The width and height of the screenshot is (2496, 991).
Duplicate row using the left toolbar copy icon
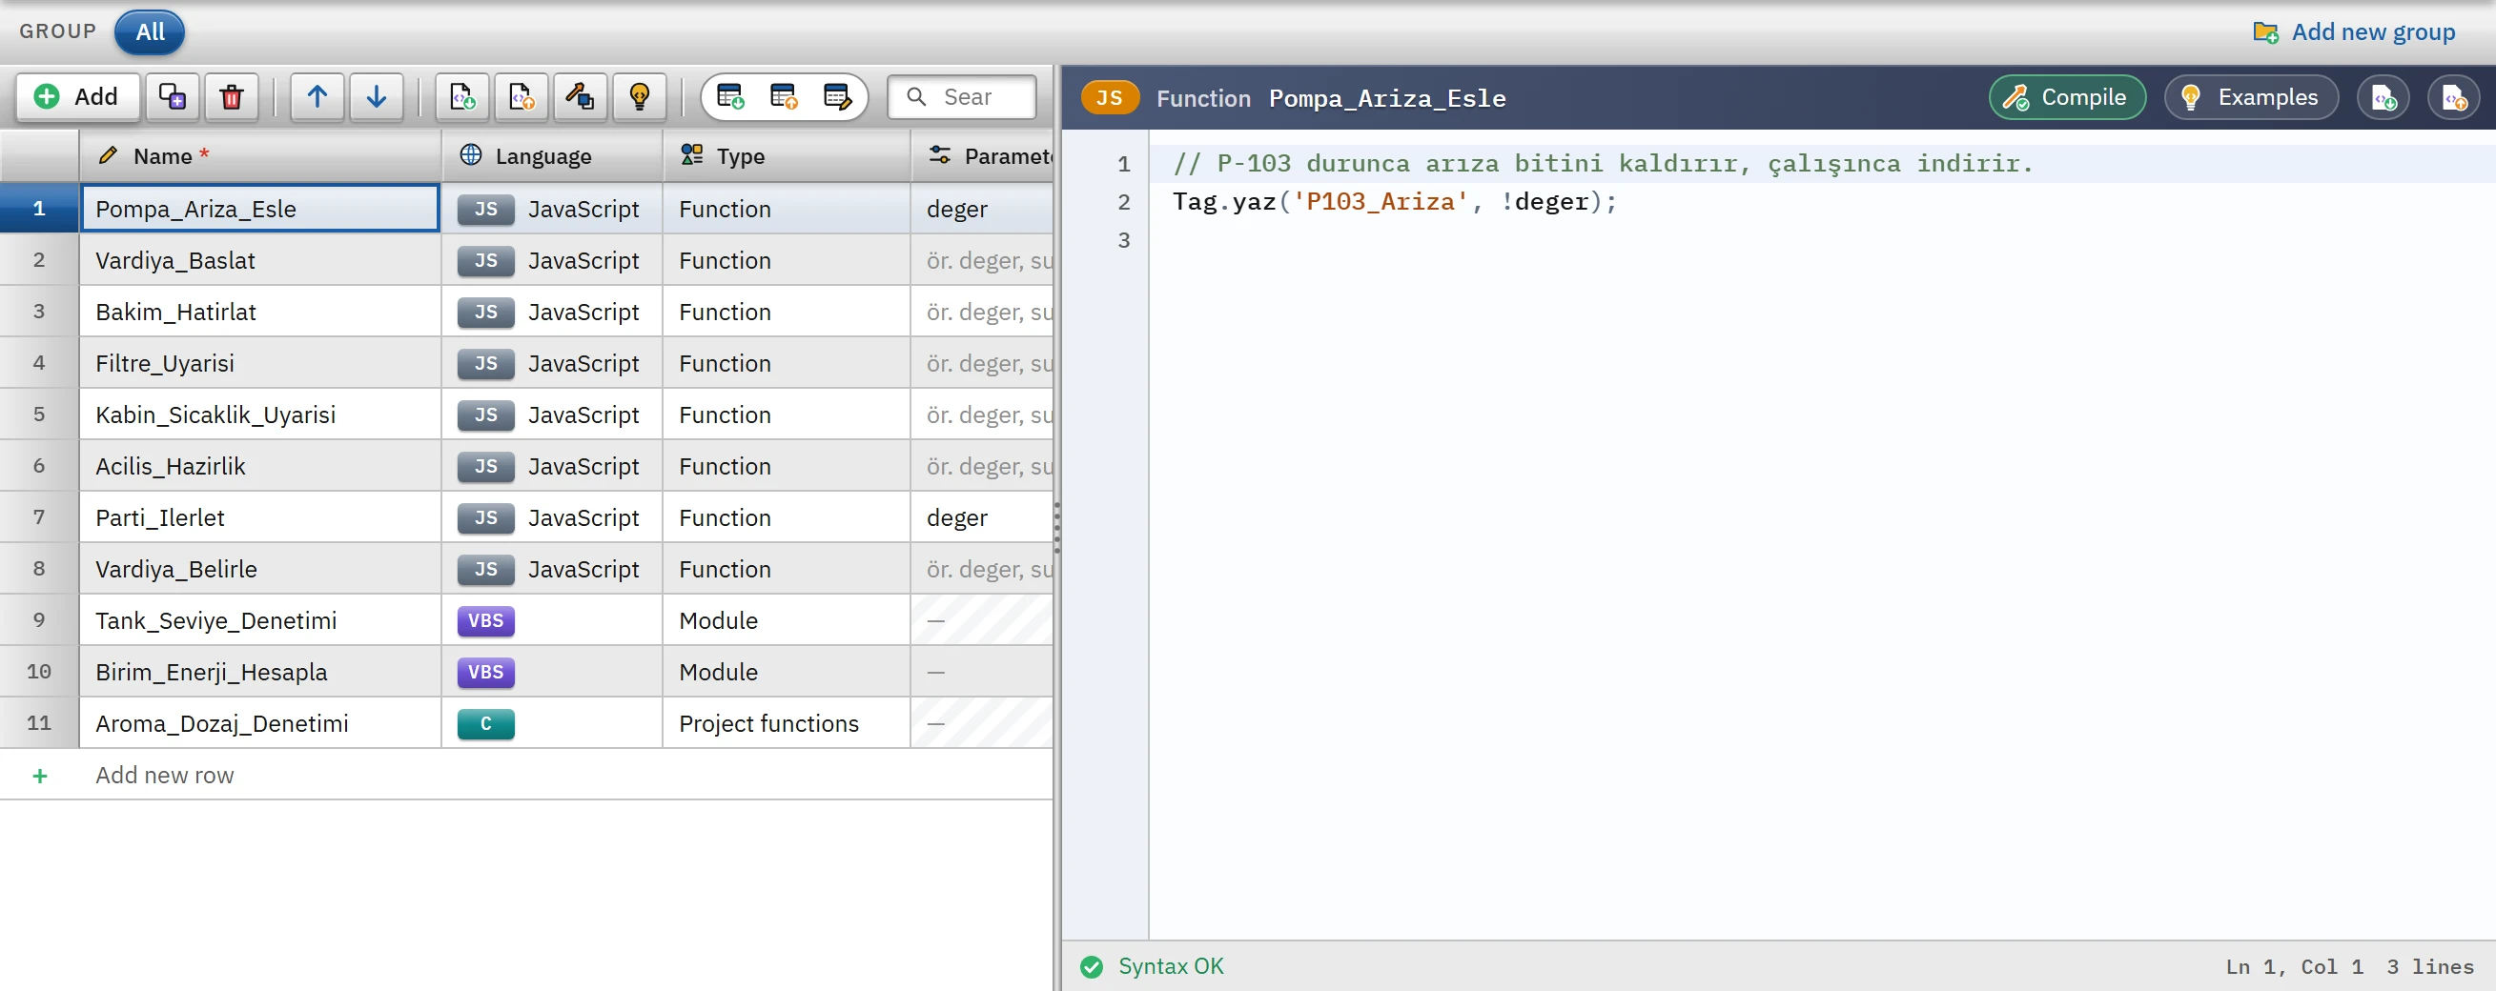coord(173,97)
